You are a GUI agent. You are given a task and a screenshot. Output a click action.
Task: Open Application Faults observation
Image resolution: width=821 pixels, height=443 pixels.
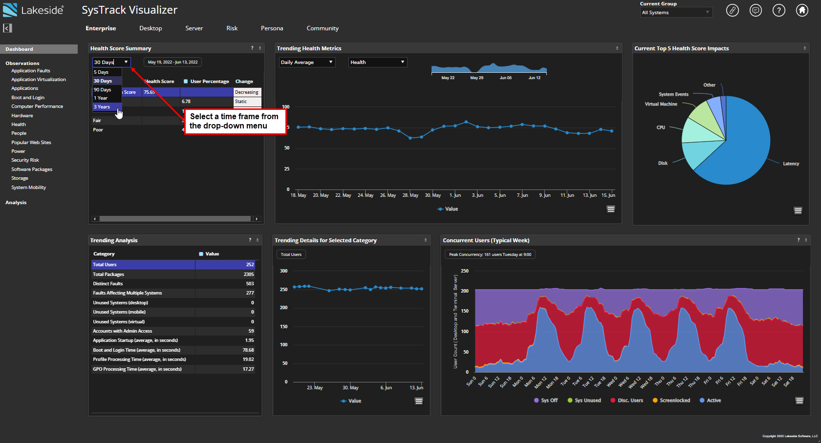coord(31,71)
